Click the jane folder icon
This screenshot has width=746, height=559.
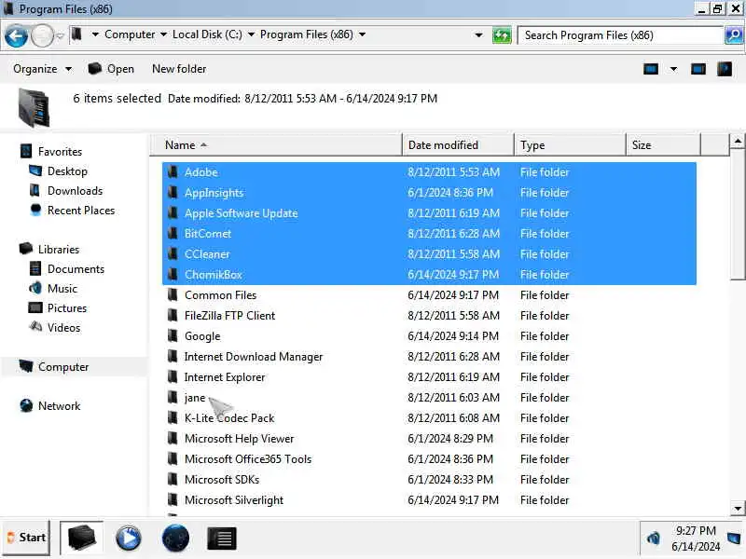173,398
